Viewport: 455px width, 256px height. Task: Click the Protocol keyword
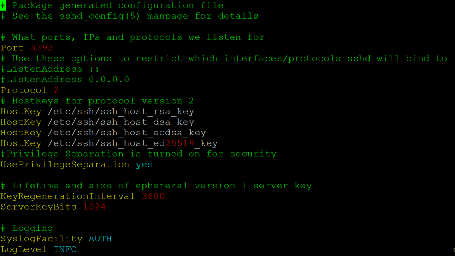click(24, 90)
